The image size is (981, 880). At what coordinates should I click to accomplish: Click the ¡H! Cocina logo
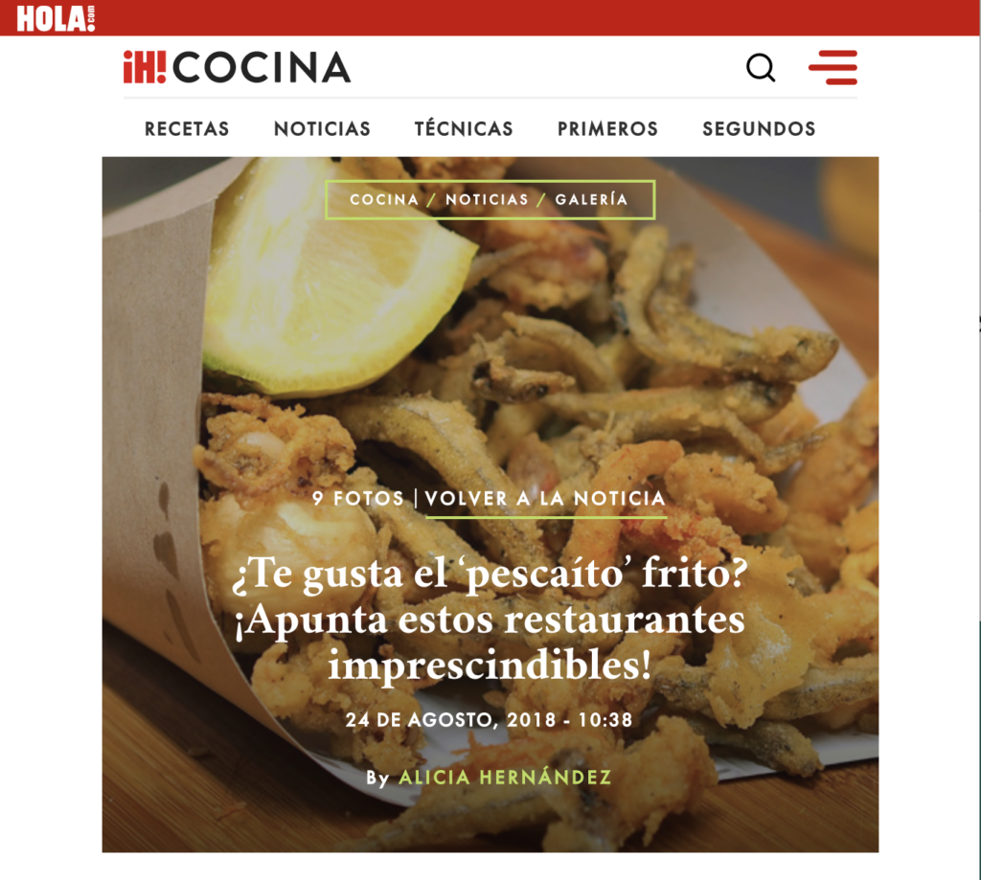point(237,67)
